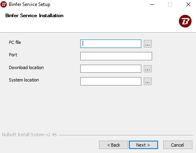Viewport: 196px width, 153px height.
Task: Select the Download location text box
Action: click(x=111, y=69)
